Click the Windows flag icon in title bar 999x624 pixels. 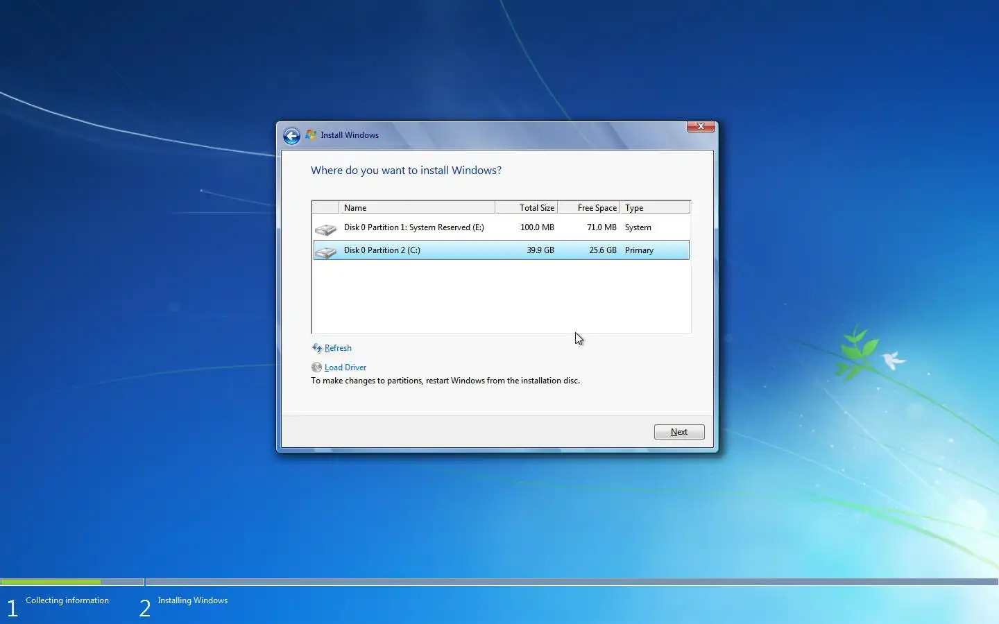311,135
